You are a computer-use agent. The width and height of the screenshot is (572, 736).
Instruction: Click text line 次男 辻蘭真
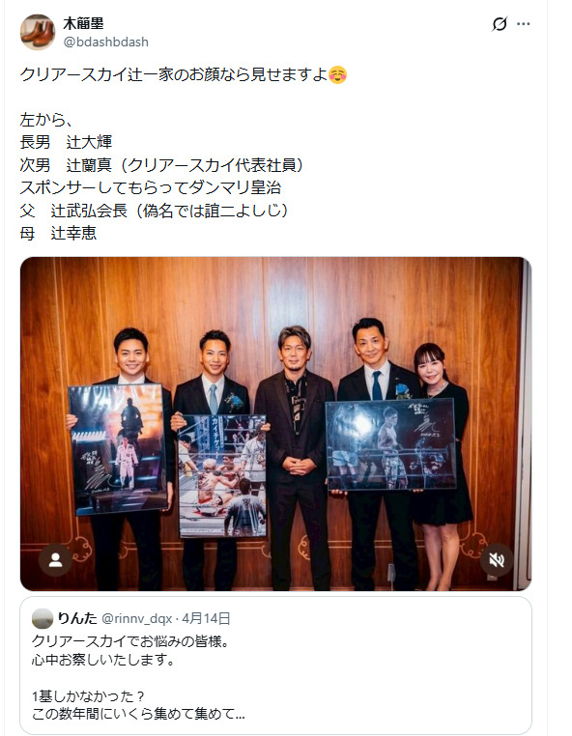click(x=162, y=165)
